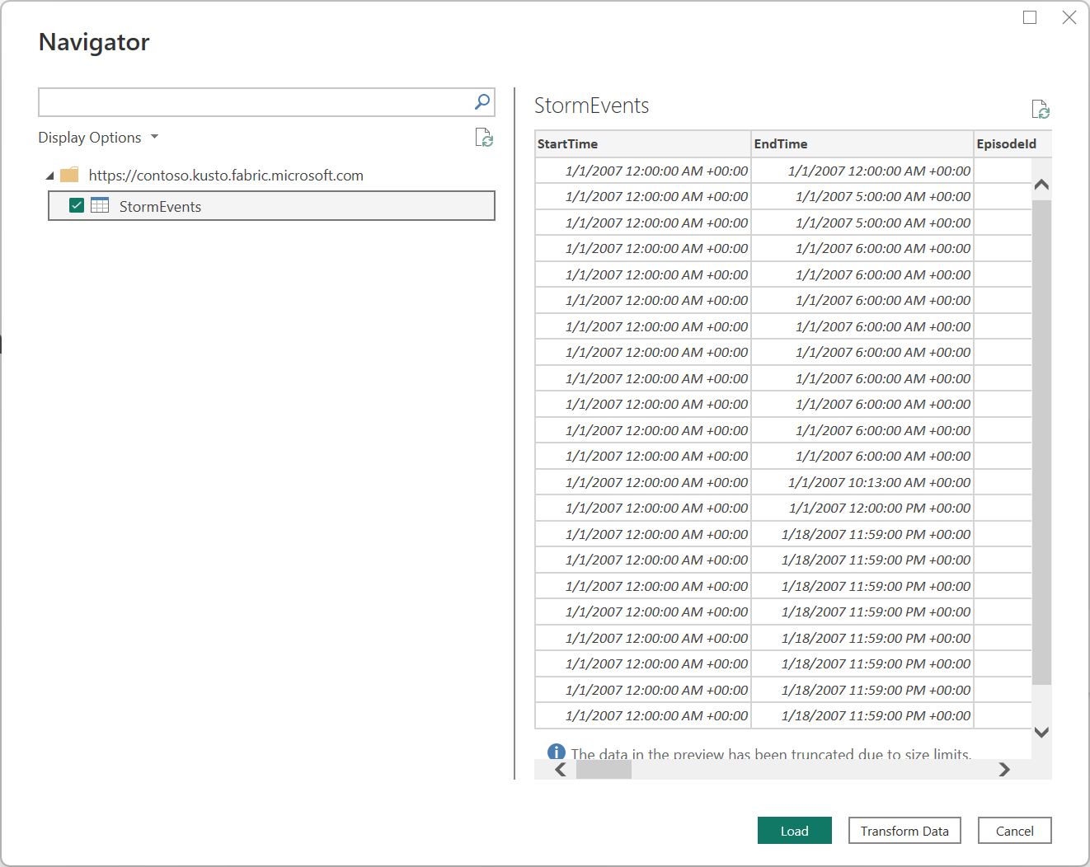Click the table icon beside StormEvents
1090x867 pixels.
(x=100, y=205)
